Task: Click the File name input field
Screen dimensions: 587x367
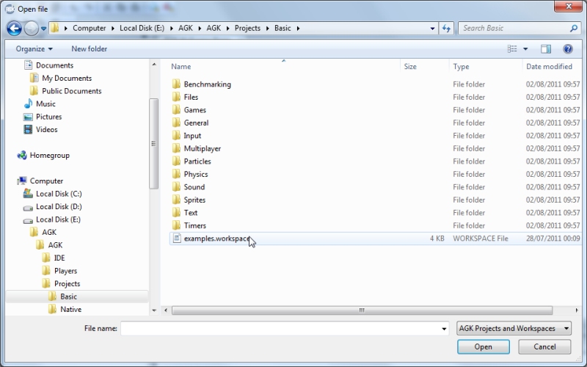Action: pyautogui.click(x=280, y=328)
